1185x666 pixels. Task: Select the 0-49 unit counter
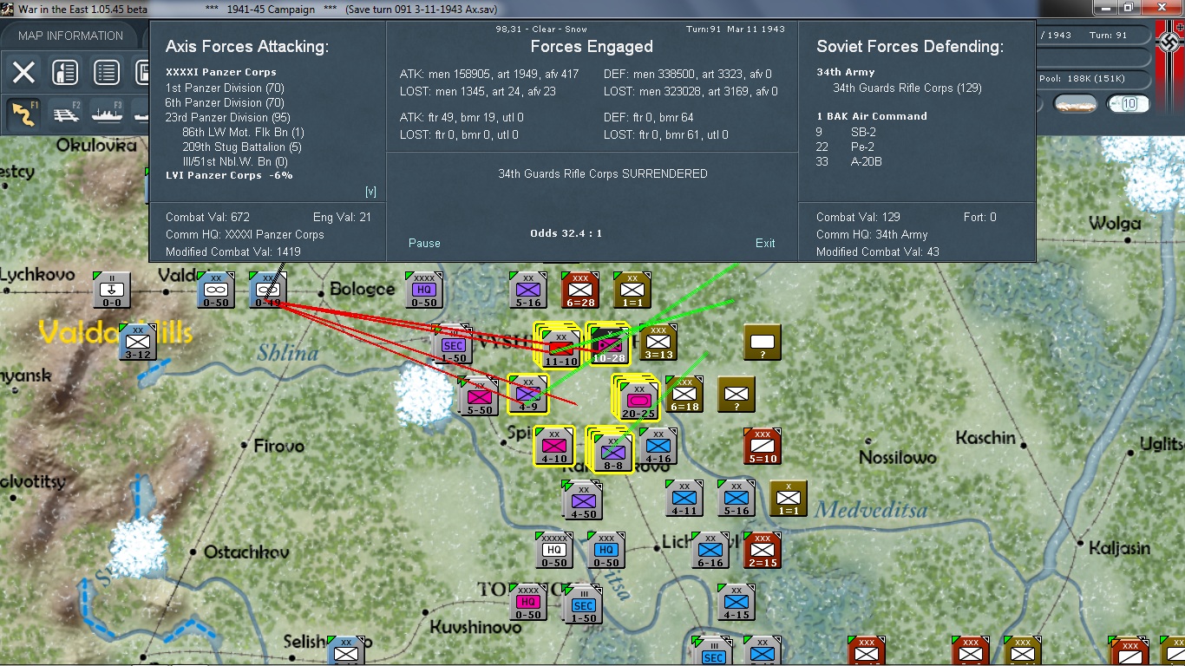[x=268, y=289]
